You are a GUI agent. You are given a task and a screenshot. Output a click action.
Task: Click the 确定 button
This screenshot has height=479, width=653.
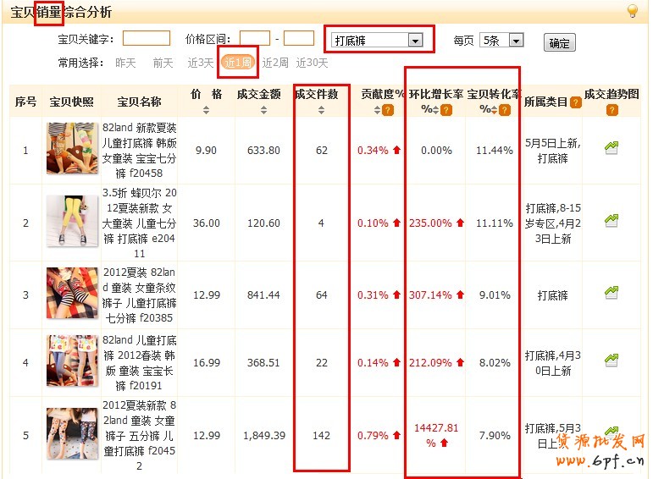pos(559,43)
